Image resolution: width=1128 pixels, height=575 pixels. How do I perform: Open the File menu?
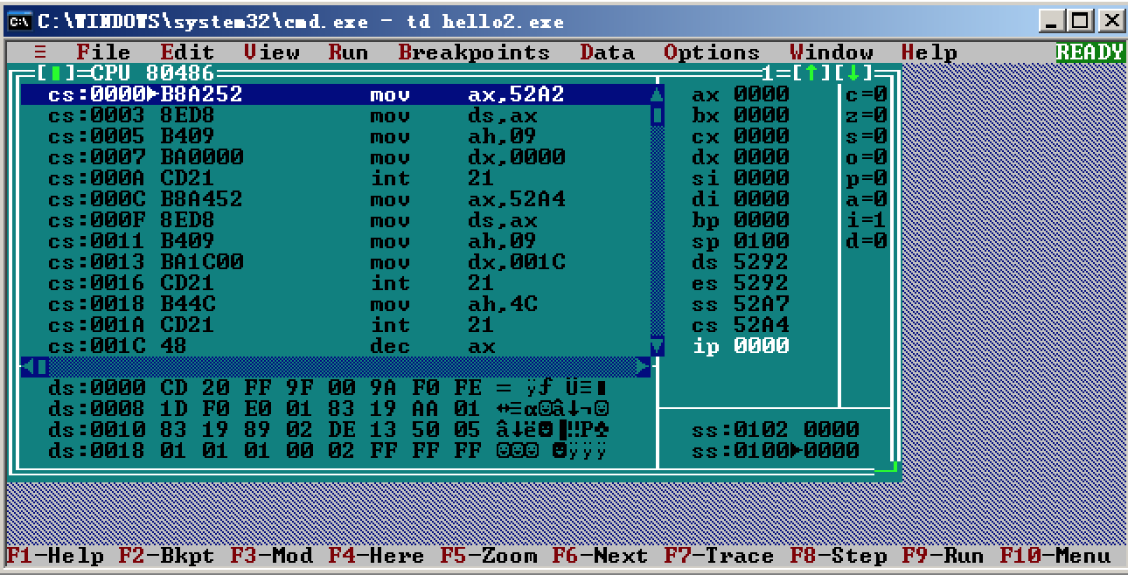point(103,52)
